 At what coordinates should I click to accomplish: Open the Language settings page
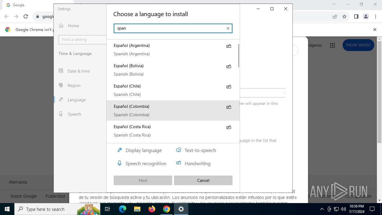pyautogui.click(x=80, y=100)
